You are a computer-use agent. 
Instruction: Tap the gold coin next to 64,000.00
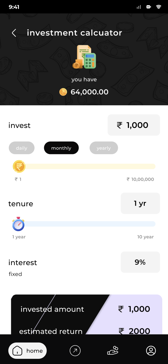click(63, 92)
